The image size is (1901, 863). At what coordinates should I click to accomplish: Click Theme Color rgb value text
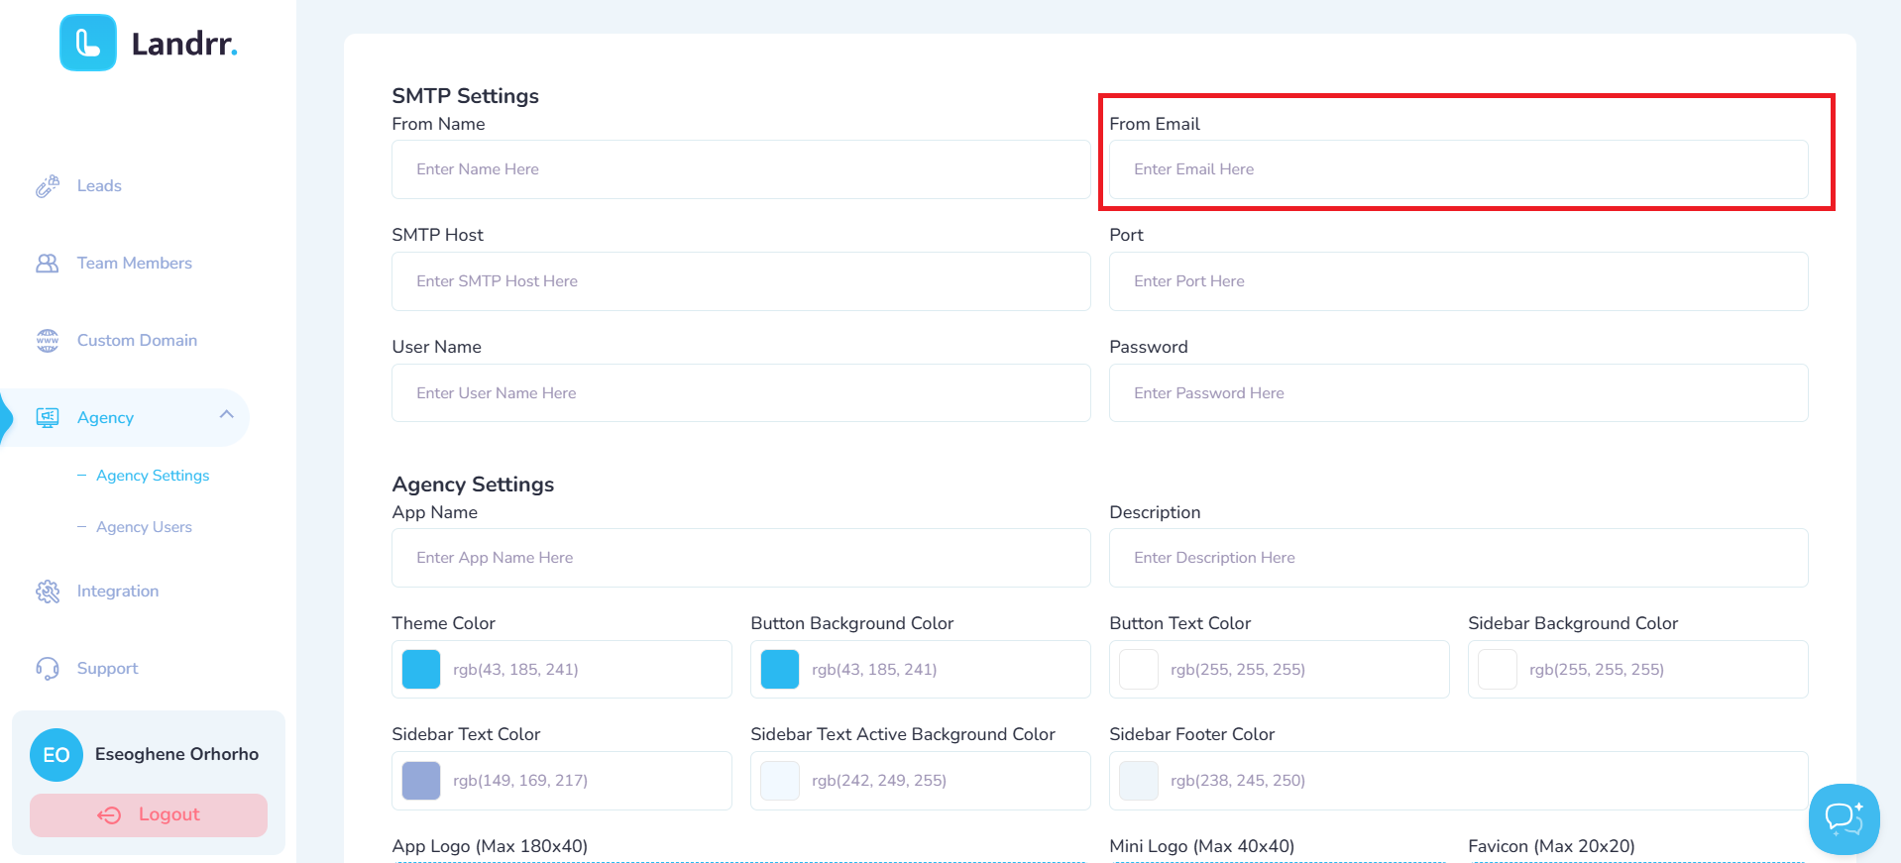(515, 670)
